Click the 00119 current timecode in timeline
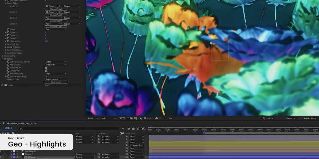This screenshot has height=159, width=319. click(8, 128)
